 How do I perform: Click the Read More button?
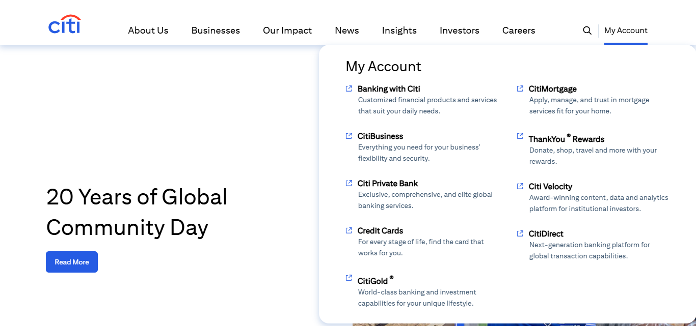[x=72, y=262]
